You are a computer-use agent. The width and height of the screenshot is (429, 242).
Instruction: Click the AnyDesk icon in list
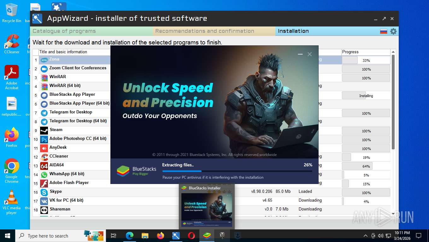coord(44,148)
